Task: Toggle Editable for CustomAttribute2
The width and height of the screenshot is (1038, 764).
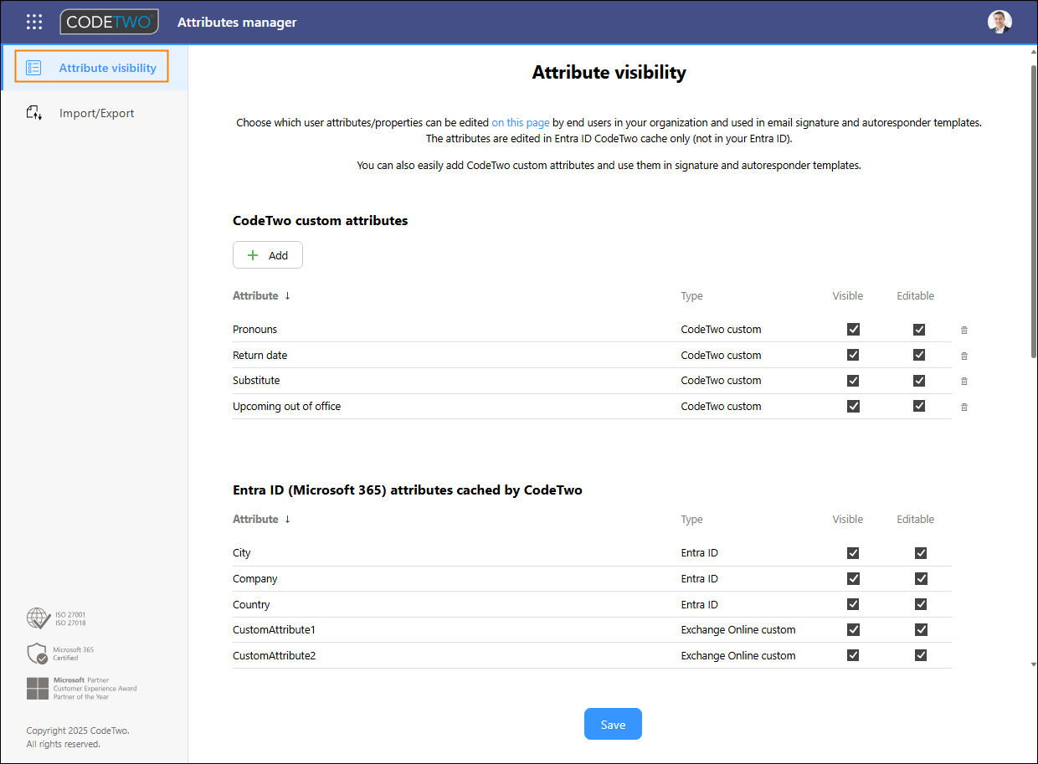Action: (x=921, y=655)
